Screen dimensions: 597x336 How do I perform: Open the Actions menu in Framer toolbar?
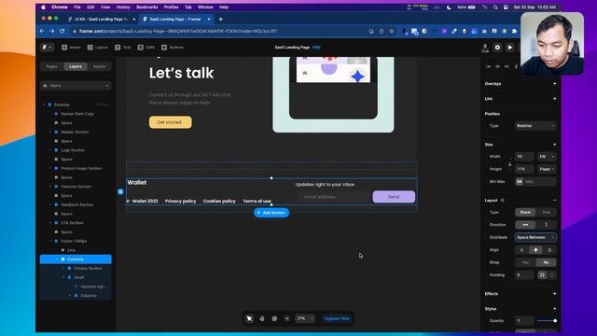pos(173,48)
